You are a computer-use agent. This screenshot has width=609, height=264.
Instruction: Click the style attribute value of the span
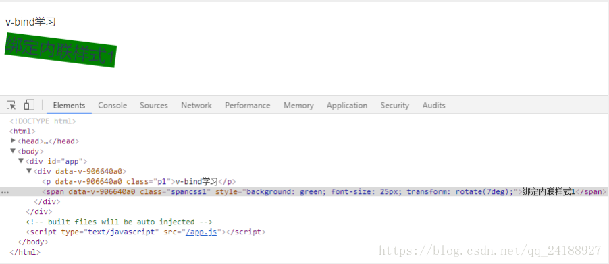pos(380,191)
